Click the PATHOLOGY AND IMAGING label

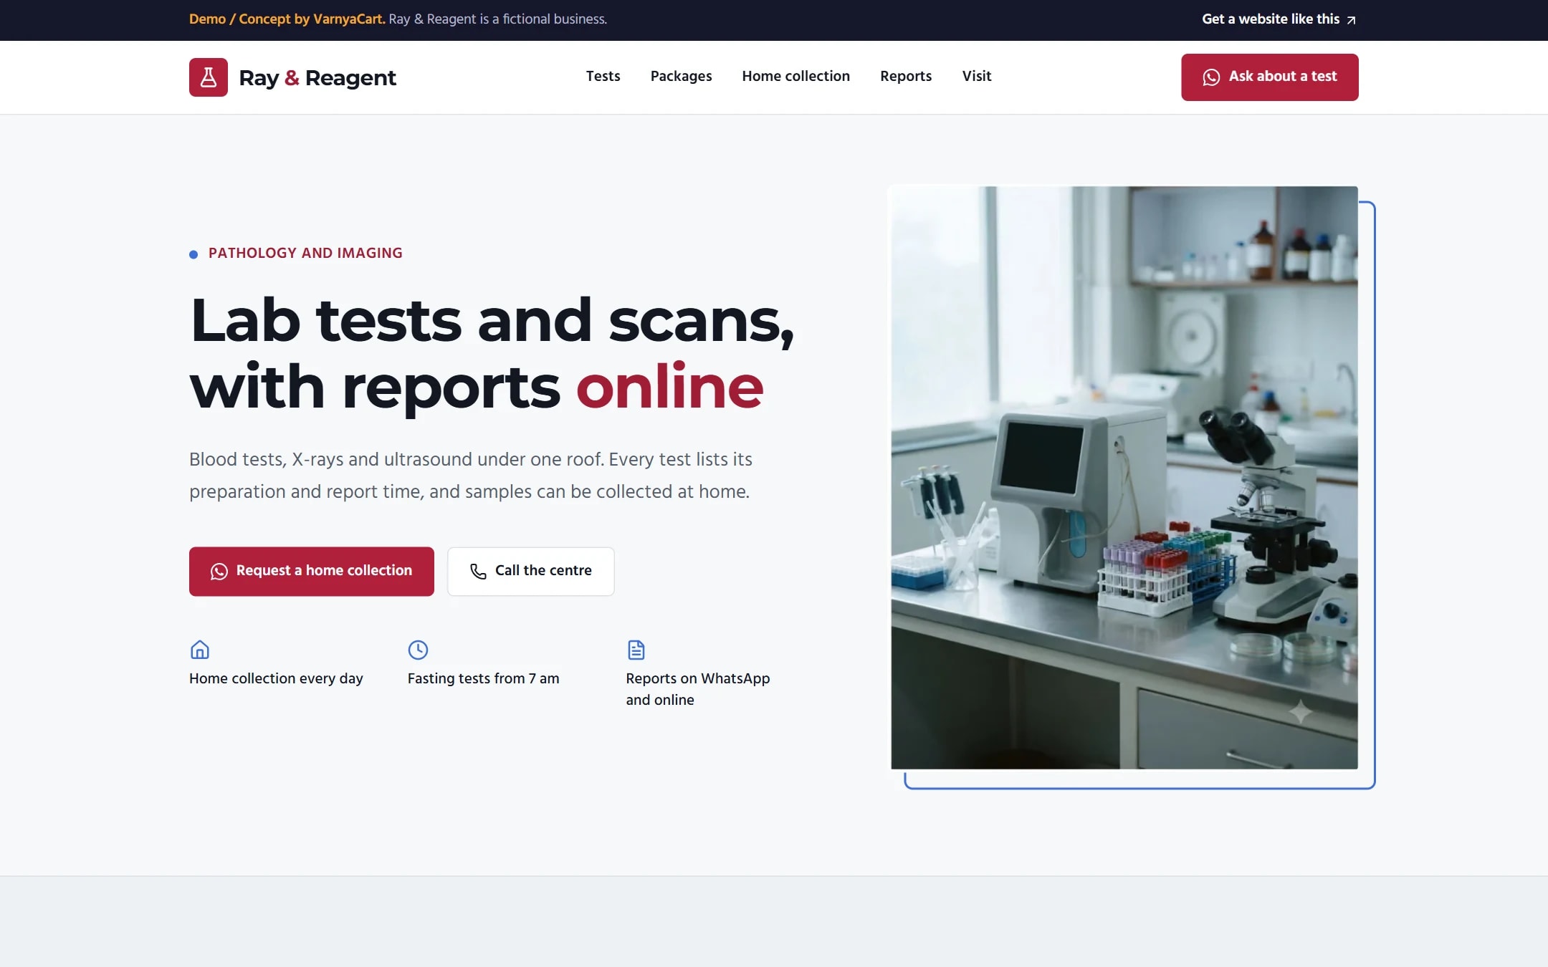[305, 253]
